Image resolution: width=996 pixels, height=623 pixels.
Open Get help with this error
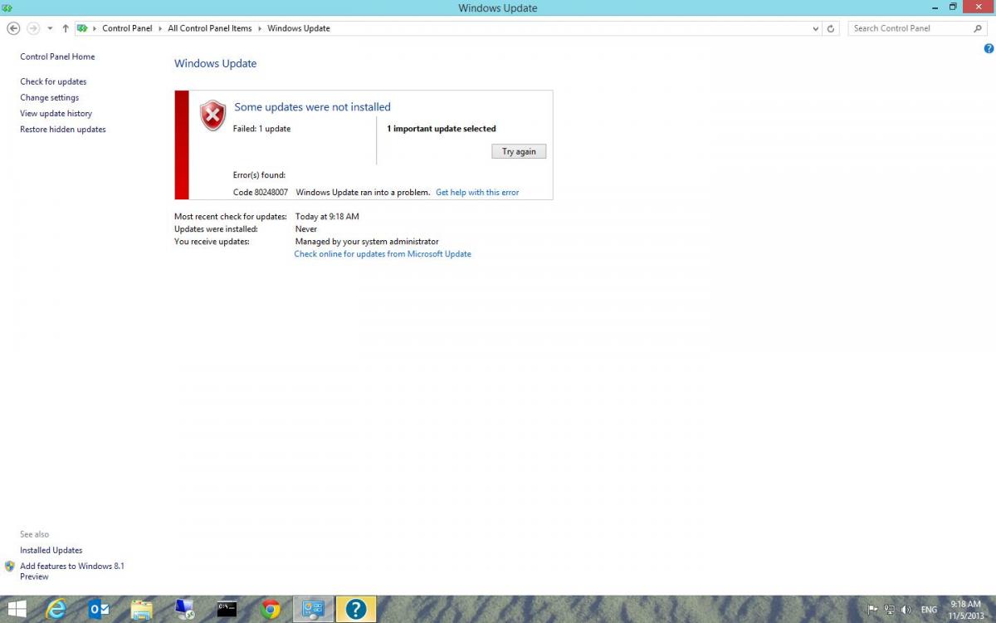pyautogui.click(x=477, y=192)
